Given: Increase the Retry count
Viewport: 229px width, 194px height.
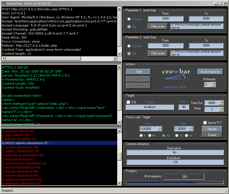Looking at the screenshot, I should (221, 108).
